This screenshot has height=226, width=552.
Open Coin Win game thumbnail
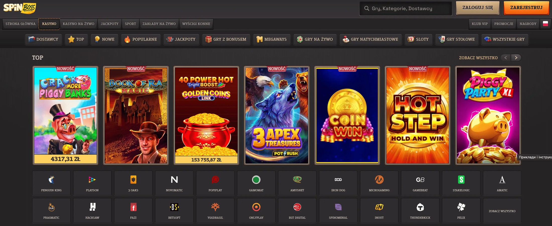pyautogui.click(x=347, y=115)
